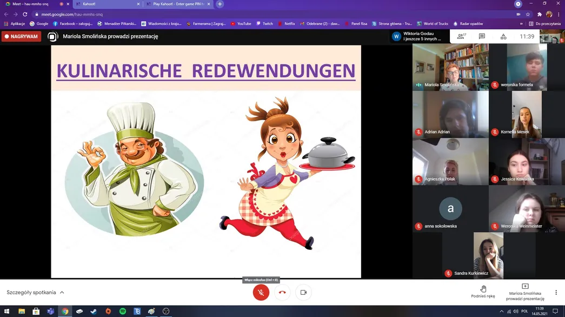Open the activities shapes icon
This screenshot has height=317, width=565.
click(503, 36)
